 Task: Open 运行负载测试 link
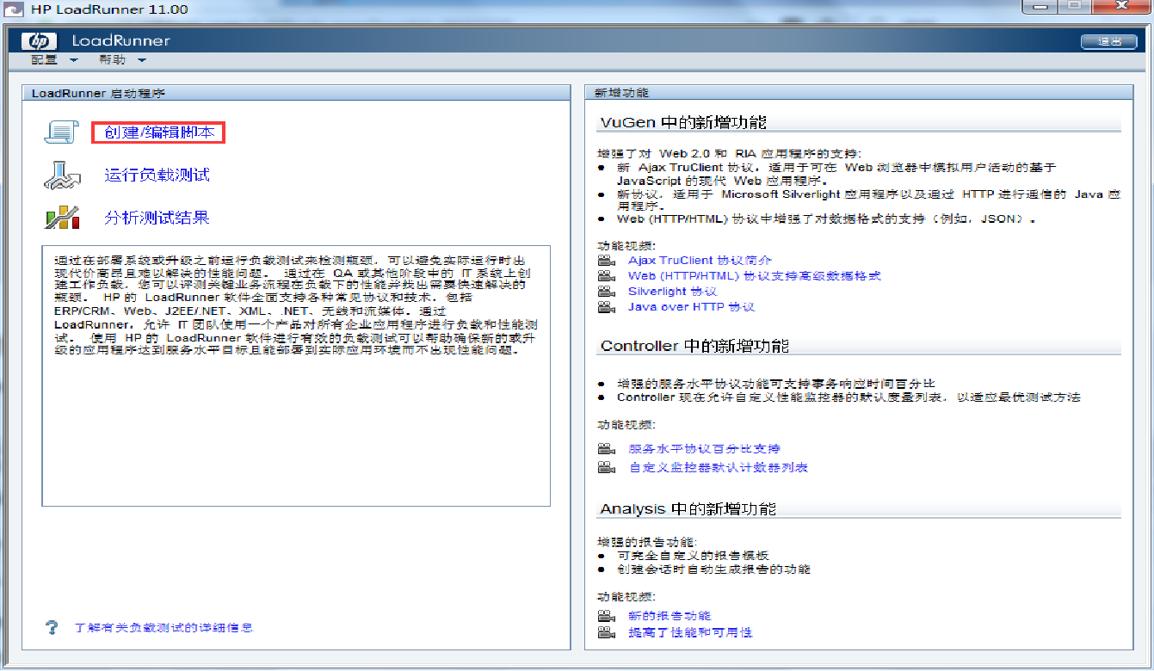click(x=157, y=175)
